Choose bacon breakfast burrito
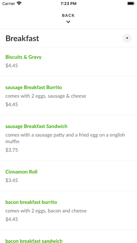Viewport: 137px width, 243px height. [31, 202]
